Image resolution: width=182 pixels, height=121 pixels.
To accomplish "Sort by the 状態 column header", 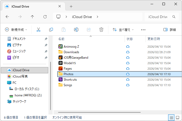I will click(x=130, y=39).
